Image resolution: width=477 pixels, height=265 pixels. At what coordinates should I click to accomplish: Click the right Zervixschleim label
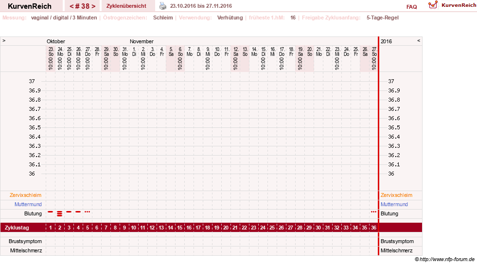[x=396, y=195]
